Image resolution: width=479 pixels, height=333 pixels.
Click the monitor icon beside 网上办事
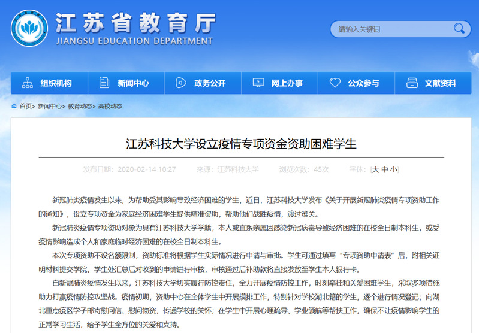click(x=258, y=83)
